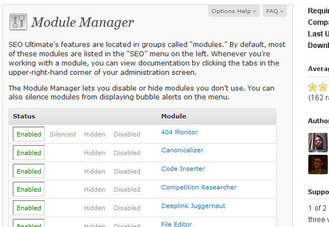Set 404 Monitor status to Enabled
This screenshot has width=329, height=227.
[29, 134]
